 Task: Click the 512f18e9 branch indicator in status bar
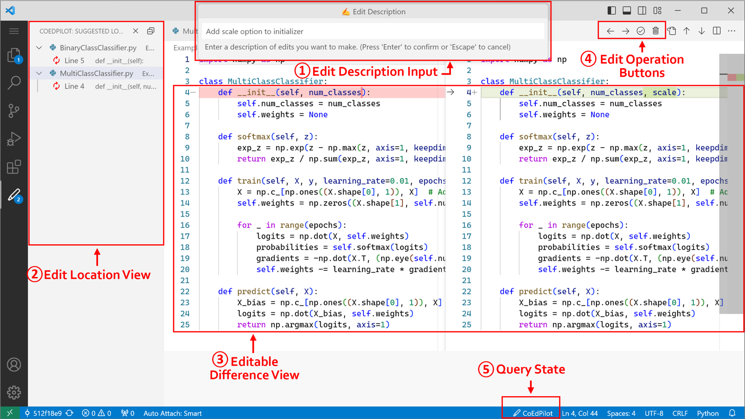(x=43, y=413)
